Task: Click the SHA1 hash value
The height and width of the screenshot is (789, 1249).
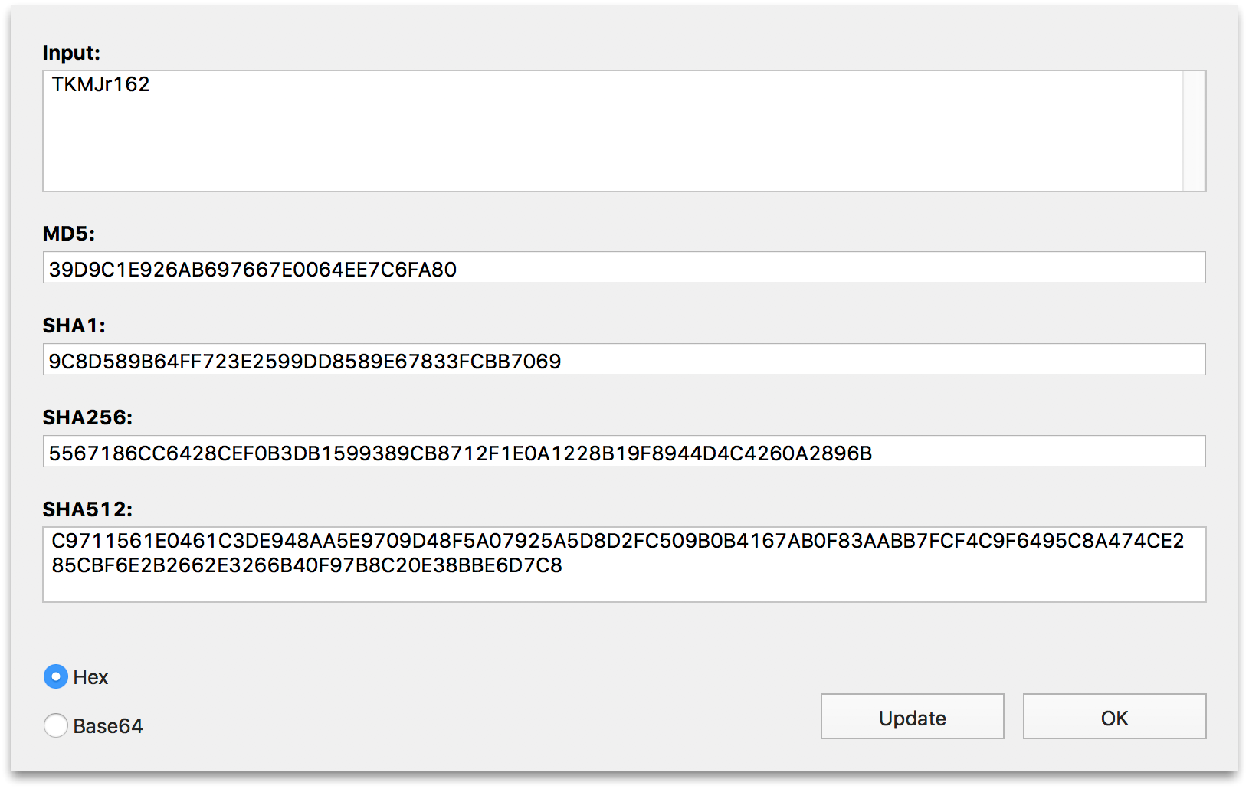Action: (x=613, y=360)
